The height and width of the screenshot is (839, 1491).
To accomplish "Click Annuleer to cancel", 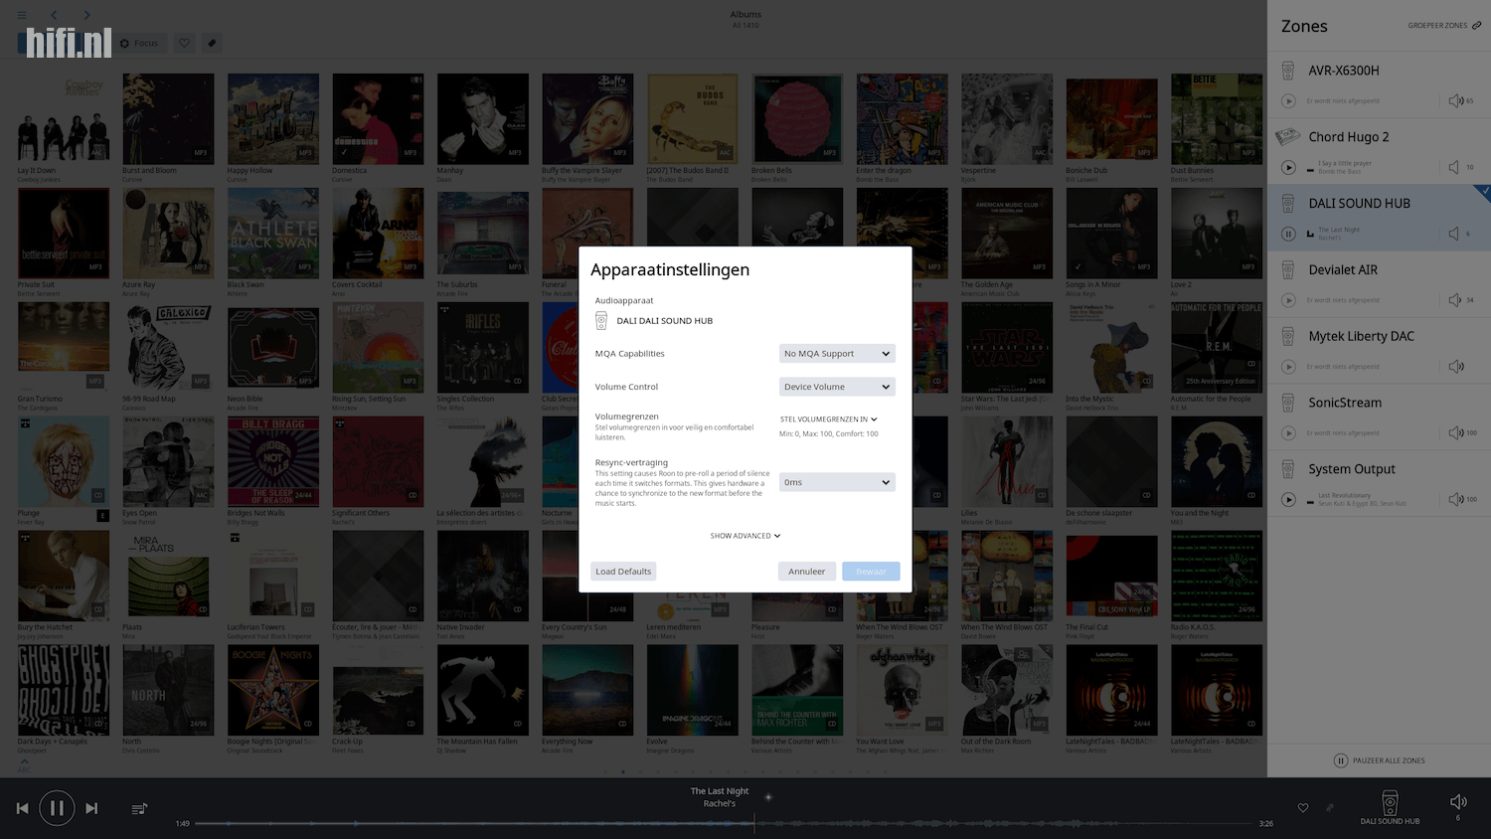I will [x=807, y=572].
